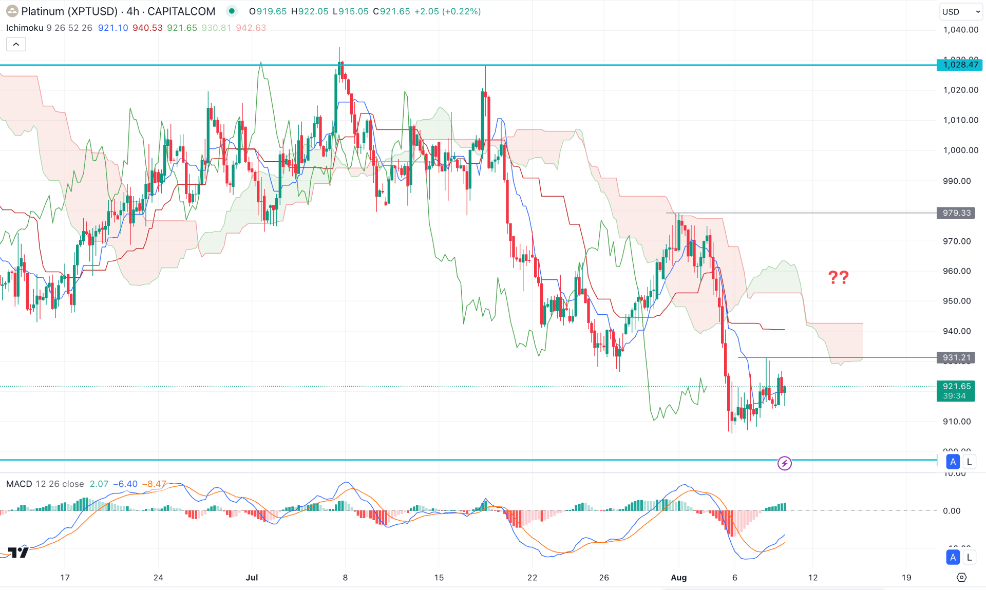The height and width of the screenshot is (590, 986).
Task: Click the 979.33 horizontal line label
Action: point(956,213)
